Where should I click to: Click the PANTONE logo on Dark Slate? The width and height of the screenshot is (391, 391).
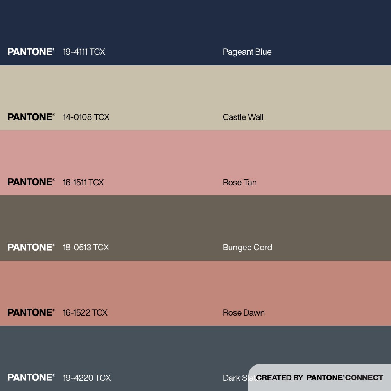(x=31, y=378)
